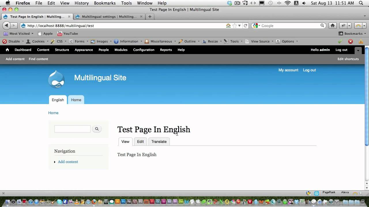Open the People admin menu
Screen dimensions: 369x207
pos(104,50)
